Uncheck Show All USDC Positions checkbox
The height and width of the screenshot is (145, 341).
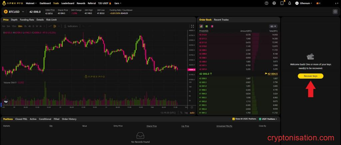tap(233, 119)
